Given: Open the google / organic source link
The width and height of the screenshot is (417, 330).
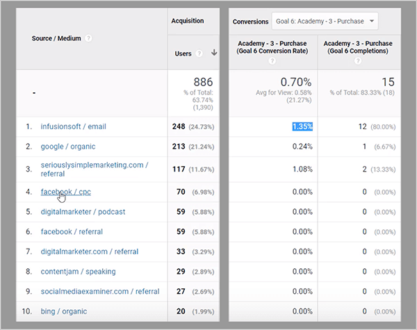Looking at the screenshot, I should point(68,147).
